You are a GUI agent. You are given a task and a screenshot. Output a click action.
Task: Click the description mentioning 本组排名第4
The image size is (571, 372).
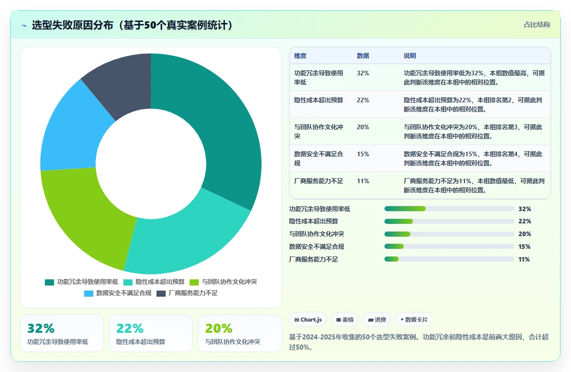pos(473,159)
